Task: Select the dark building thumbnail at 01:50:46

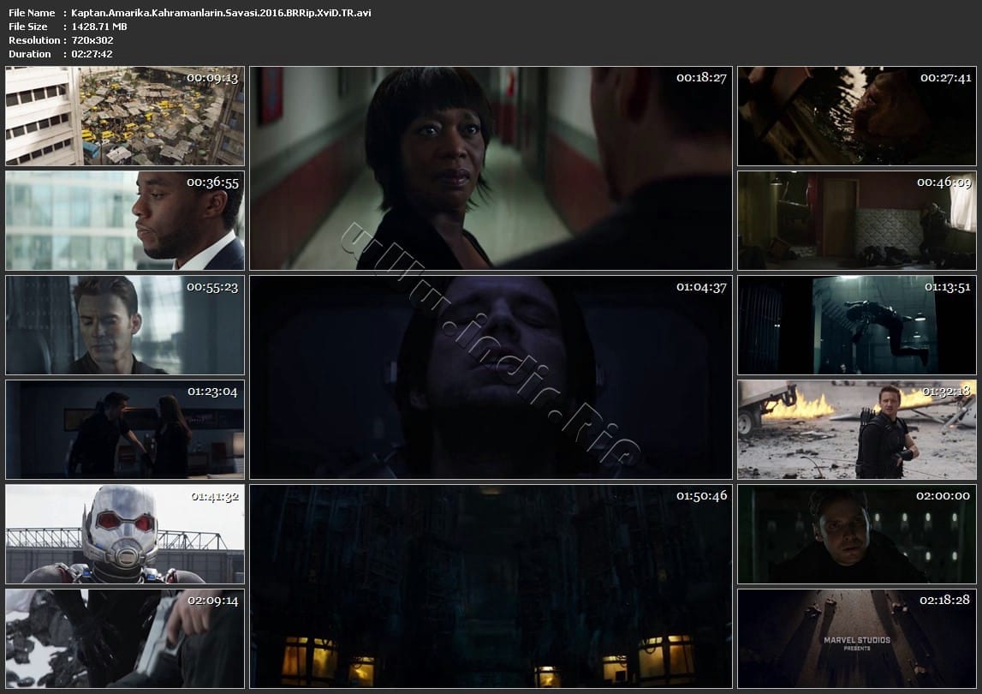Action: click(491, 586)
